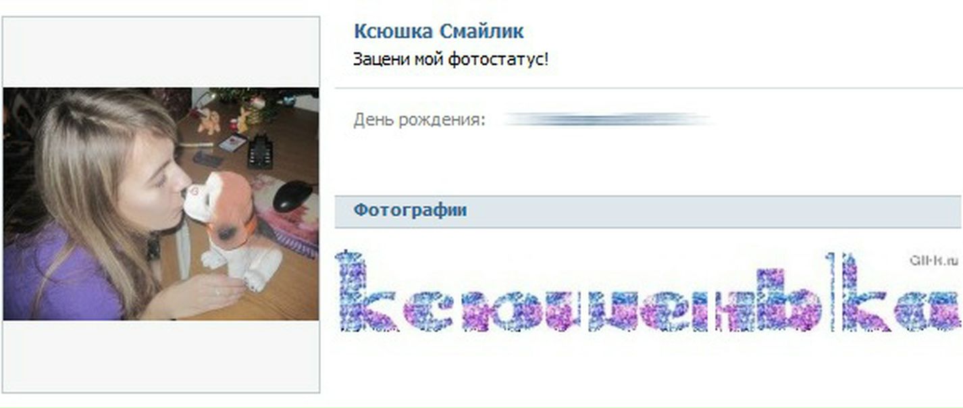Click the День рождения label
The height and width of the screenshot is (408, 963).
tap(419, 121)
